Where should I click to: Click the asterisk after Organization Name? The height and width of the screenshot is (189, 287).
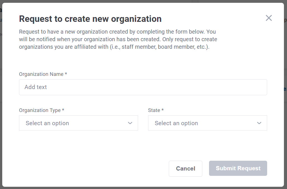pyautogui.click(x=66, y=74)
